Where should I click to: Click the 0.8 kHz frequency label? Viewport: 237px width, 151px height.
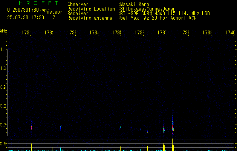[x=3, y=106]
